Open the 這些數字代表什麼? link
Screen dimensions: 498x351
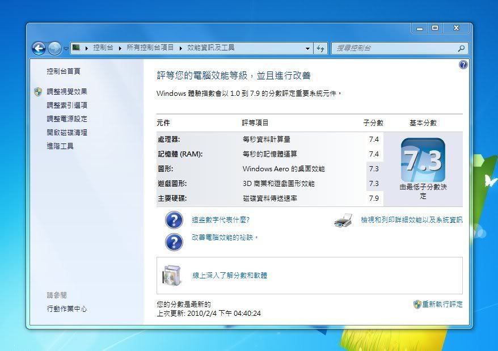(x=221, y=220)
